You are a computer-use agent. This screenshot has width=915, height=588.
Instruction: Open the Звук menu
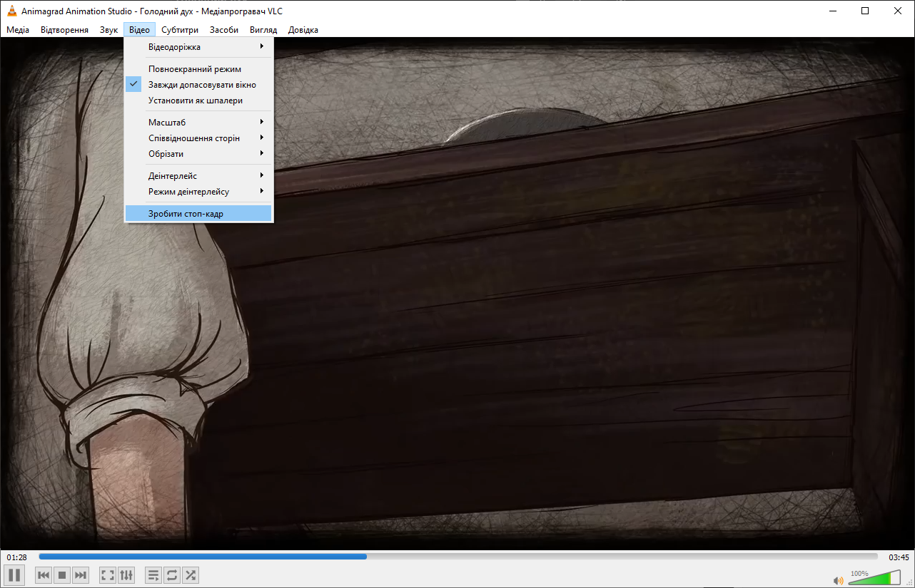pyautogui.click(x=108, y=30)
